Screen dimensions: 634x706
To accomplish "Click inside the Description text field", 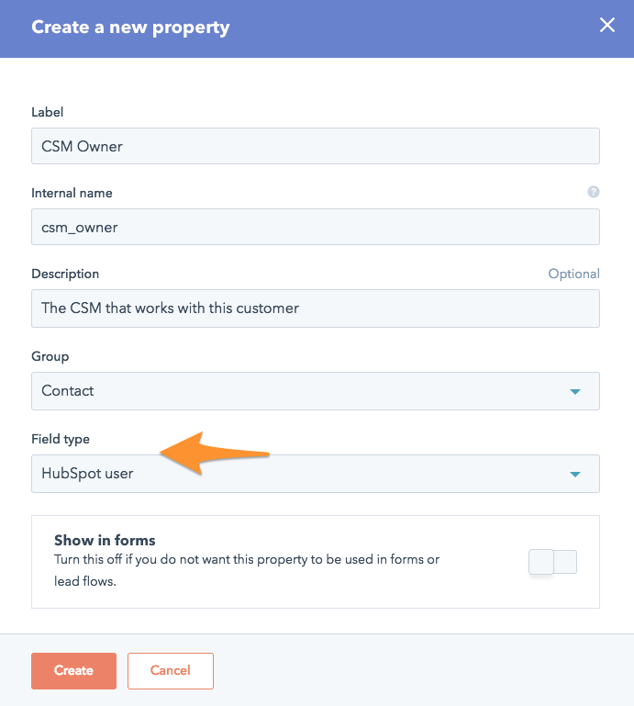I will (x=315, y=308).
